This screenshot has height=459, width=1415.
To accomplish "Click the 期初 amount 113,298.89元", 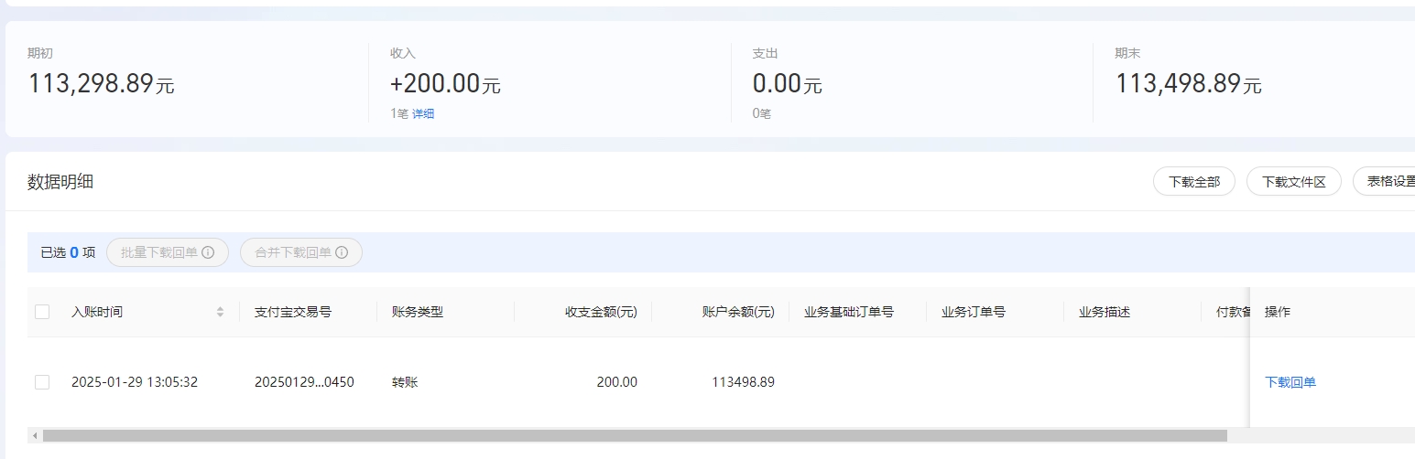I will click(x=101, y=84).
